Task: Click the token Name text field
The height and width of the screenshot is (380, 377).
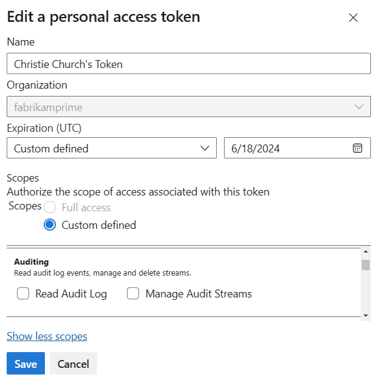Action: point(188,64)
